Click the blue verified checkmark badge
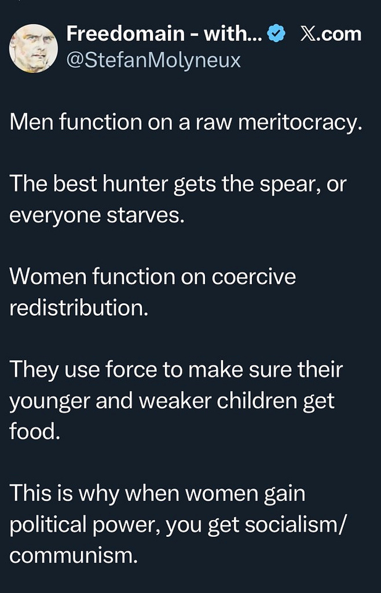This screenshot has width=381, height=593. point(278,35)
